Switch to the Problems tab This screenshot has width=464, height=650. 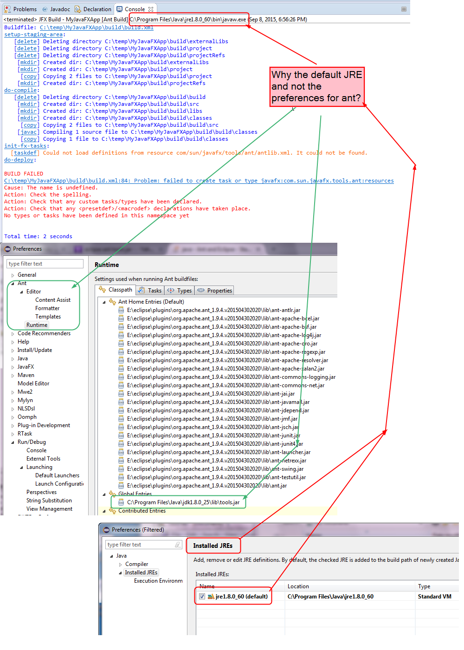point(20,9)
